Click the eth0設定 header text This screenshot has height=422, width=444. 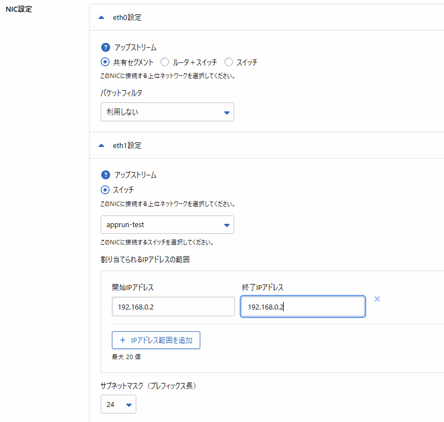point(127,18)
